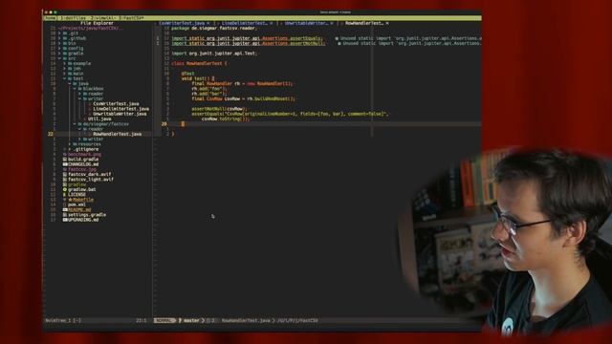Click the settings.gradle file icon

(65, 215)
